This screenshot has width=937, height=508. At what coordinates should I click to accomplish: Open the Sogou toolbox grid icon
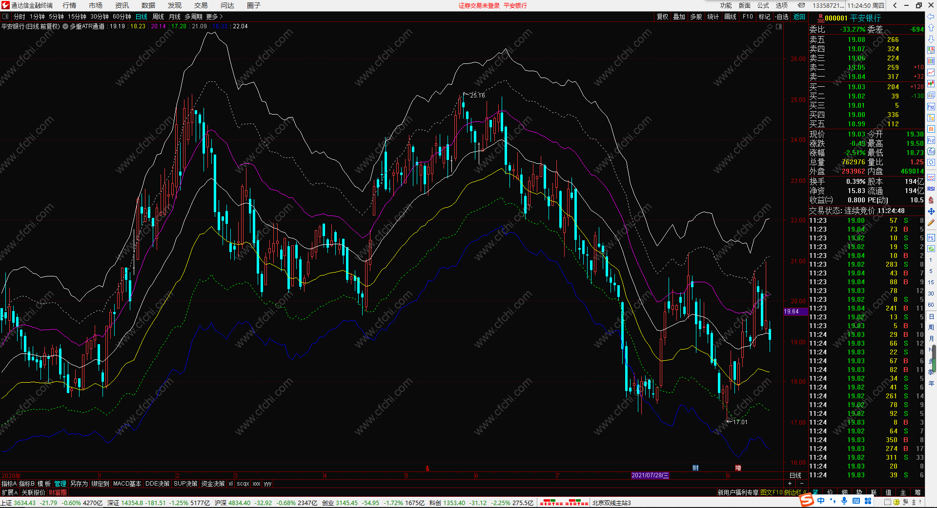(868, 501)
